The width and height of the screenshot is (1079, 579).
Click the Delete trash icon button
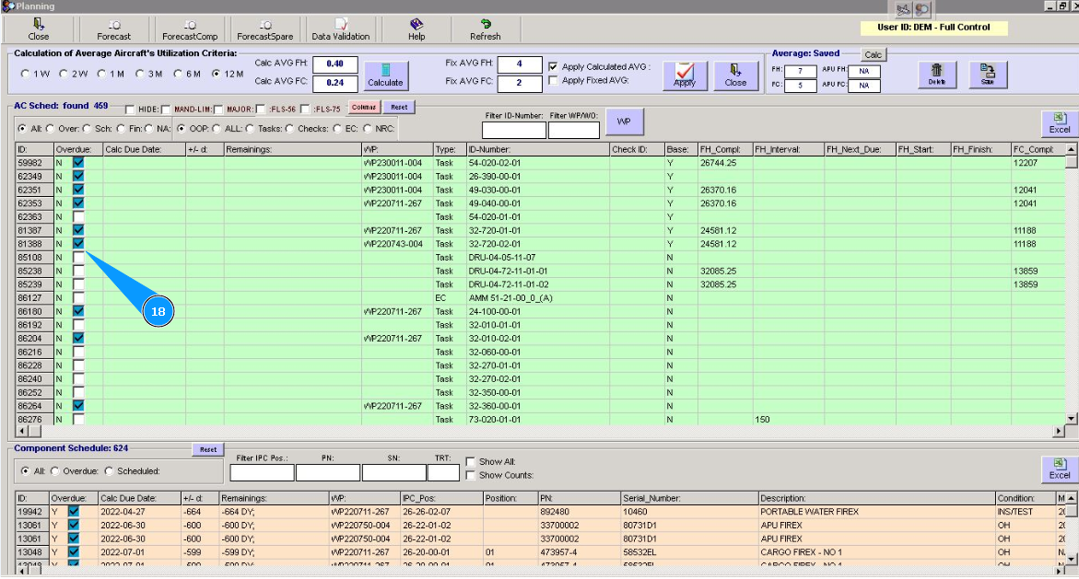(x=936, y=75)
